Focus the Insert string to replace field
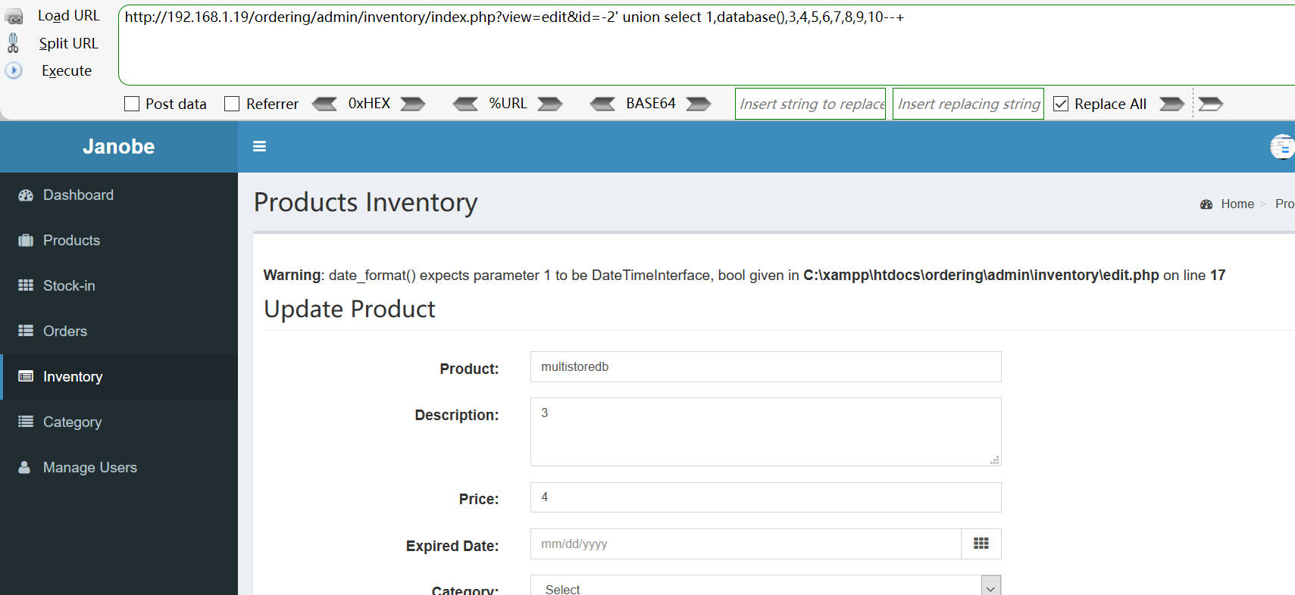The width and height of the screenshot is (1295, 595). tap(811, 104)
